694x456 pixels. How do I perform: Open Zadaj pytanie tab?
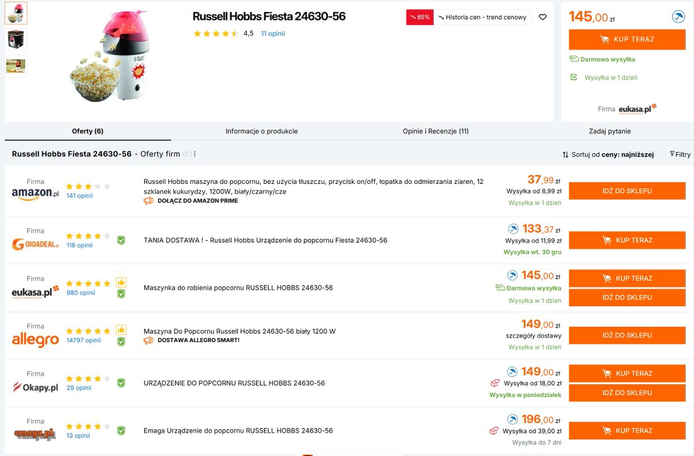coord(610,131)
